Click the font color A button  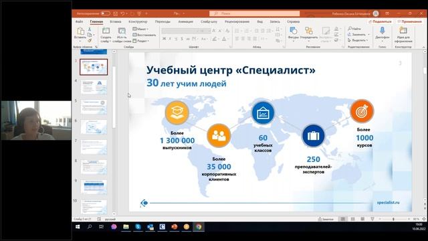pos(224,39)
